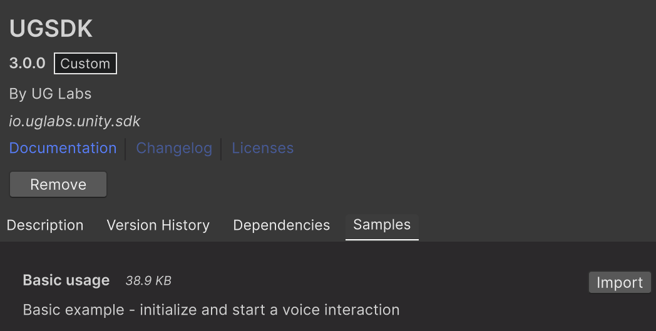Click the UGSDK package title
This screenshot has height=331, width=656.
click(51, 29)
